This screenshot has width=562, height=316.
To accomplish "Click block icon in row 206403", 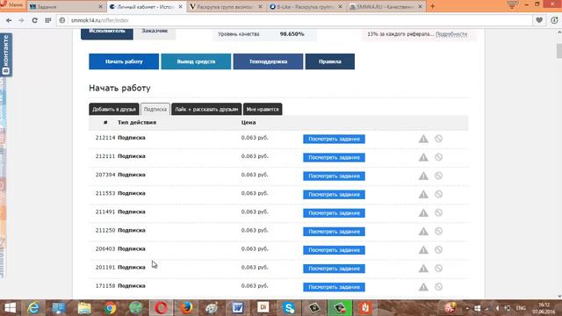I will tap(438, 249).
